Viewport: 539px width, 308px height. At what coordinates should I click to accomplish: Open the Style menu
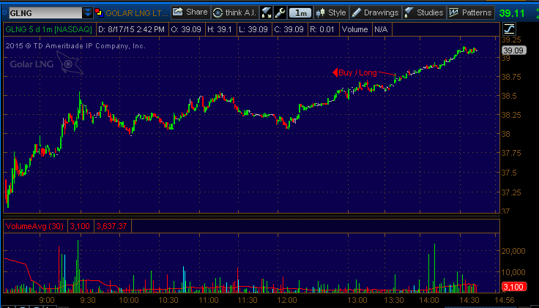click(x=331, y=12)
